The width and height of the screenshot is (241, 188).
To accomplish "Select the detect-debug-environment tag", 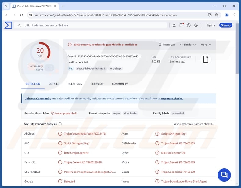I will click(91, 69).
